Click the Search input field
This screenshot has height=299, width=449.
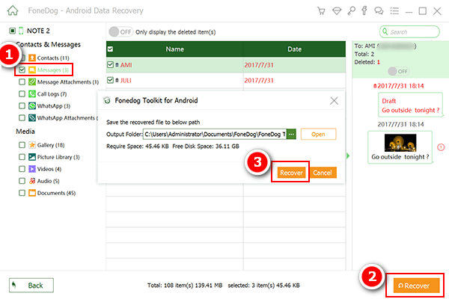click(x=409, y=31)
